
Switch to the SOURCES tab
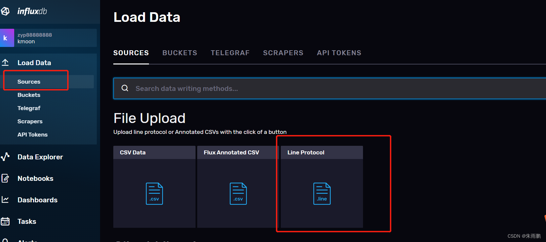[x=131, y=53]
